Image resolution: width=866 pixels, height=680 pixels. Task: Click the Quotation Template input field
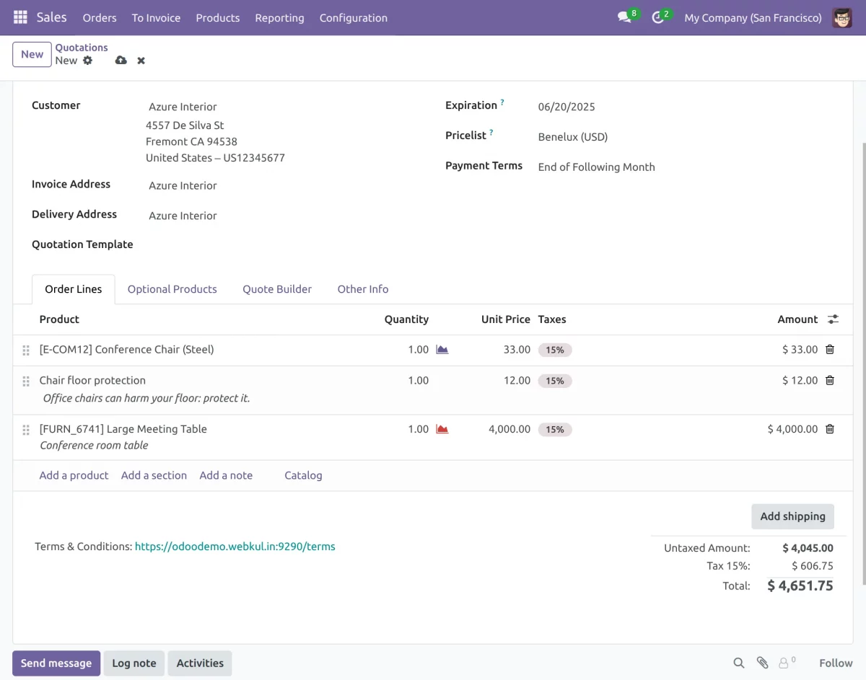[274, 245]
